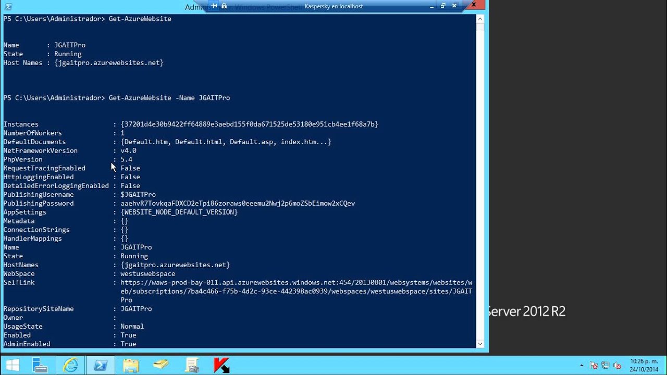
Task: Click the 'RequestTracingEnabled' property label
Action: (x=44, y=168)
